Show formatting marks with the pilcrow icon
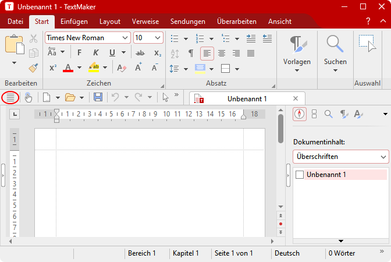This screenshot has height=262, width=391. [191, 53]
